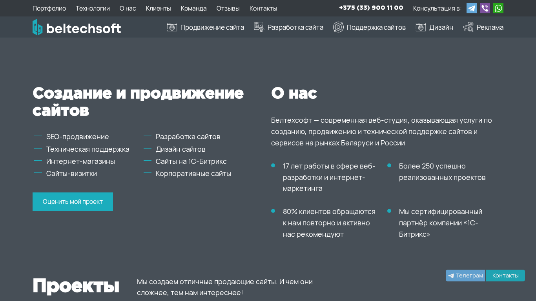Open the Интернет-магазины link

[x=80, y=161]
